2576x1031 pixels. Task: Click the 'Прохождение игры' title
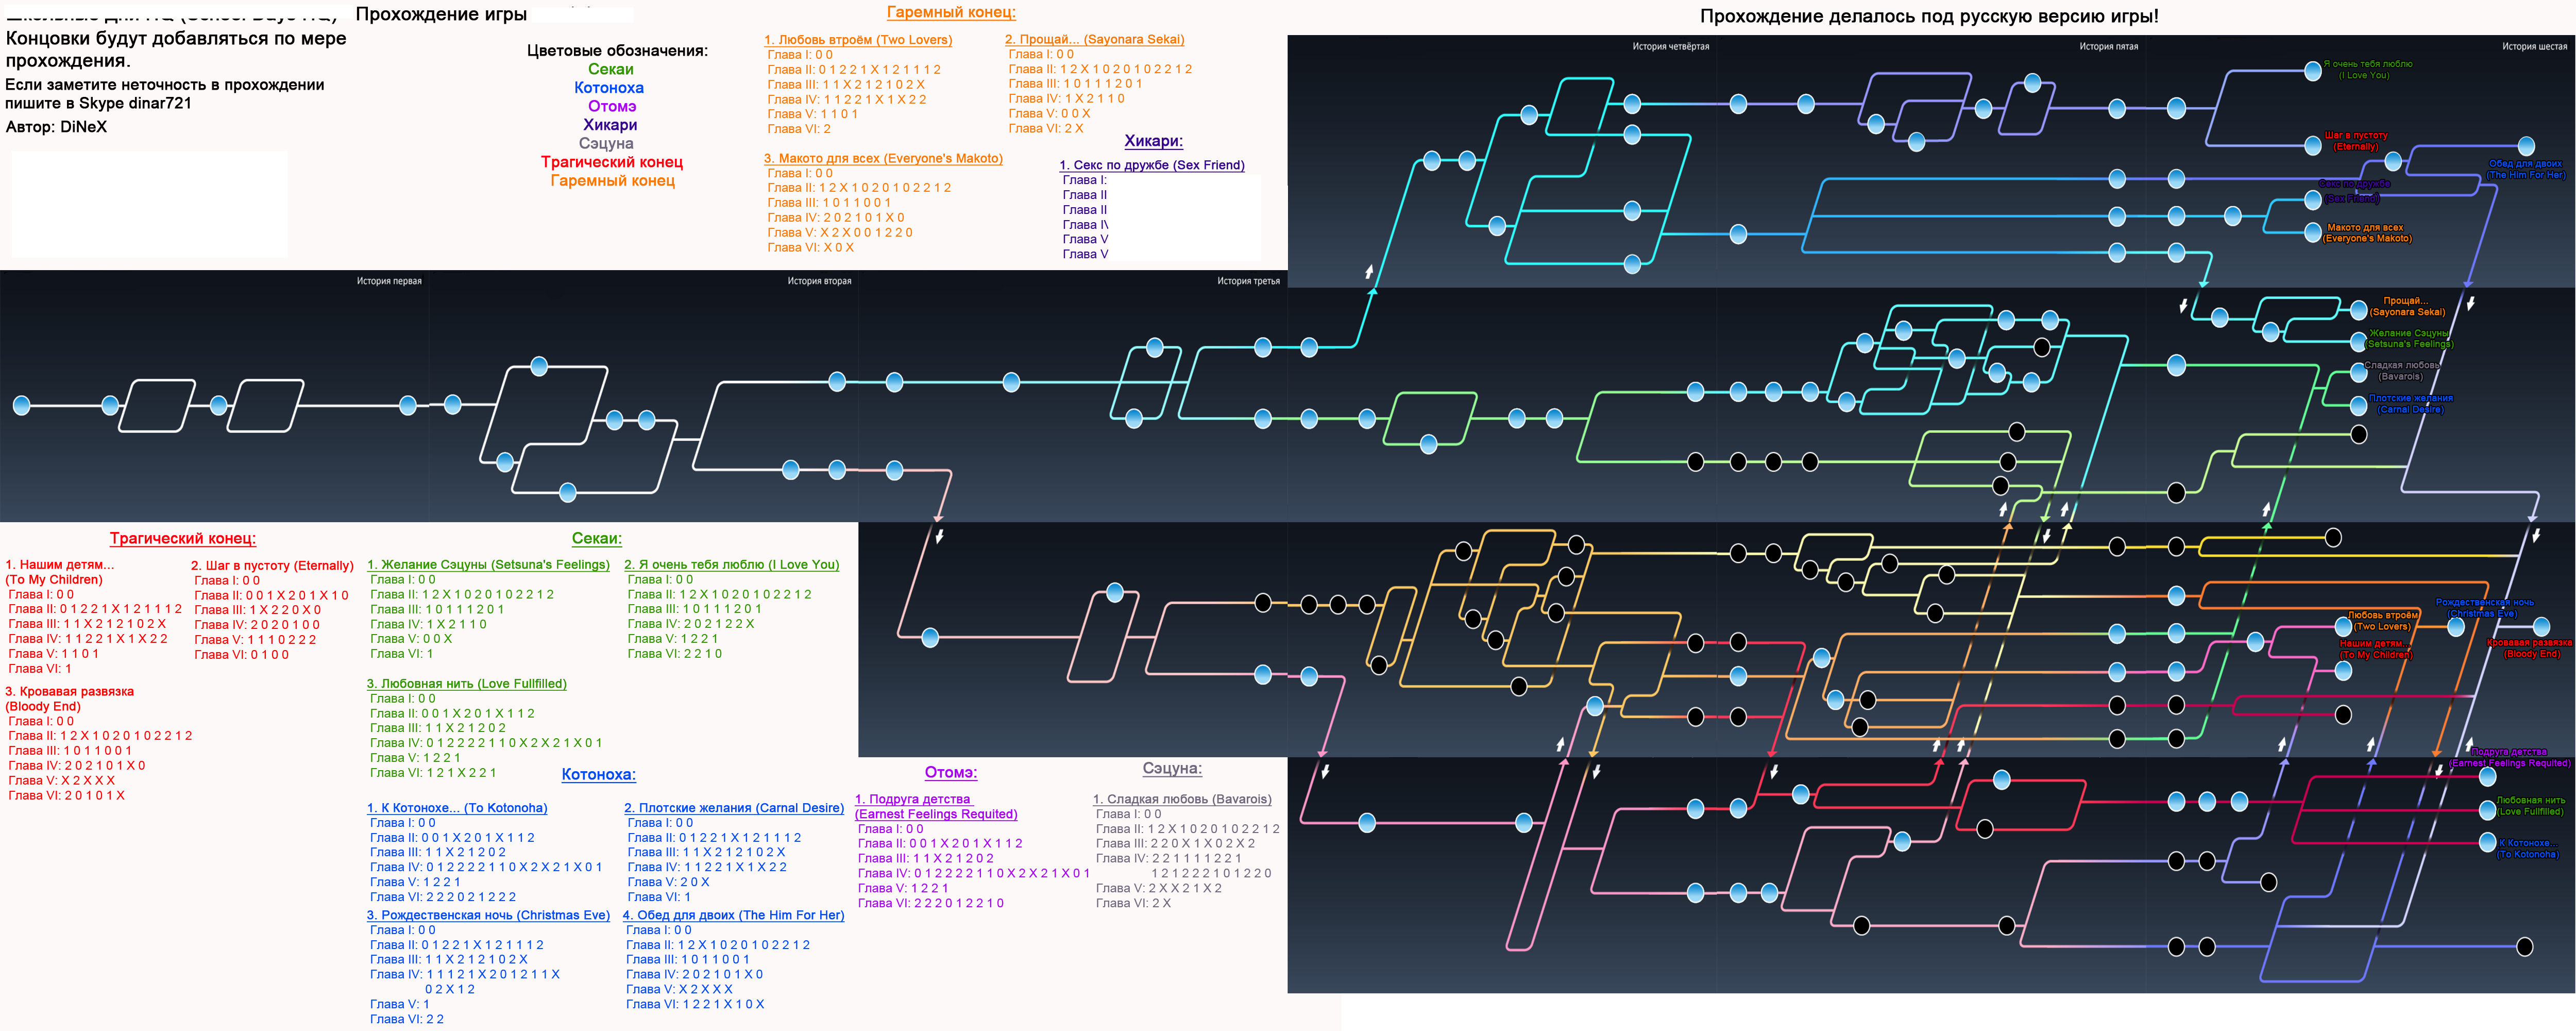click(441, 14)
